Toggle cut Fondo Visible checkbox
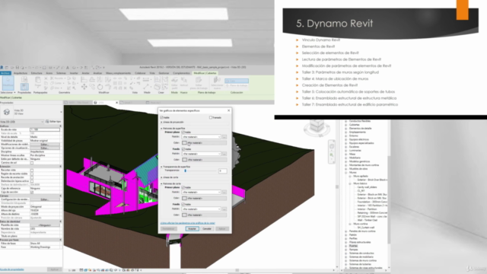The image size is (487, 274). point(183,204)
